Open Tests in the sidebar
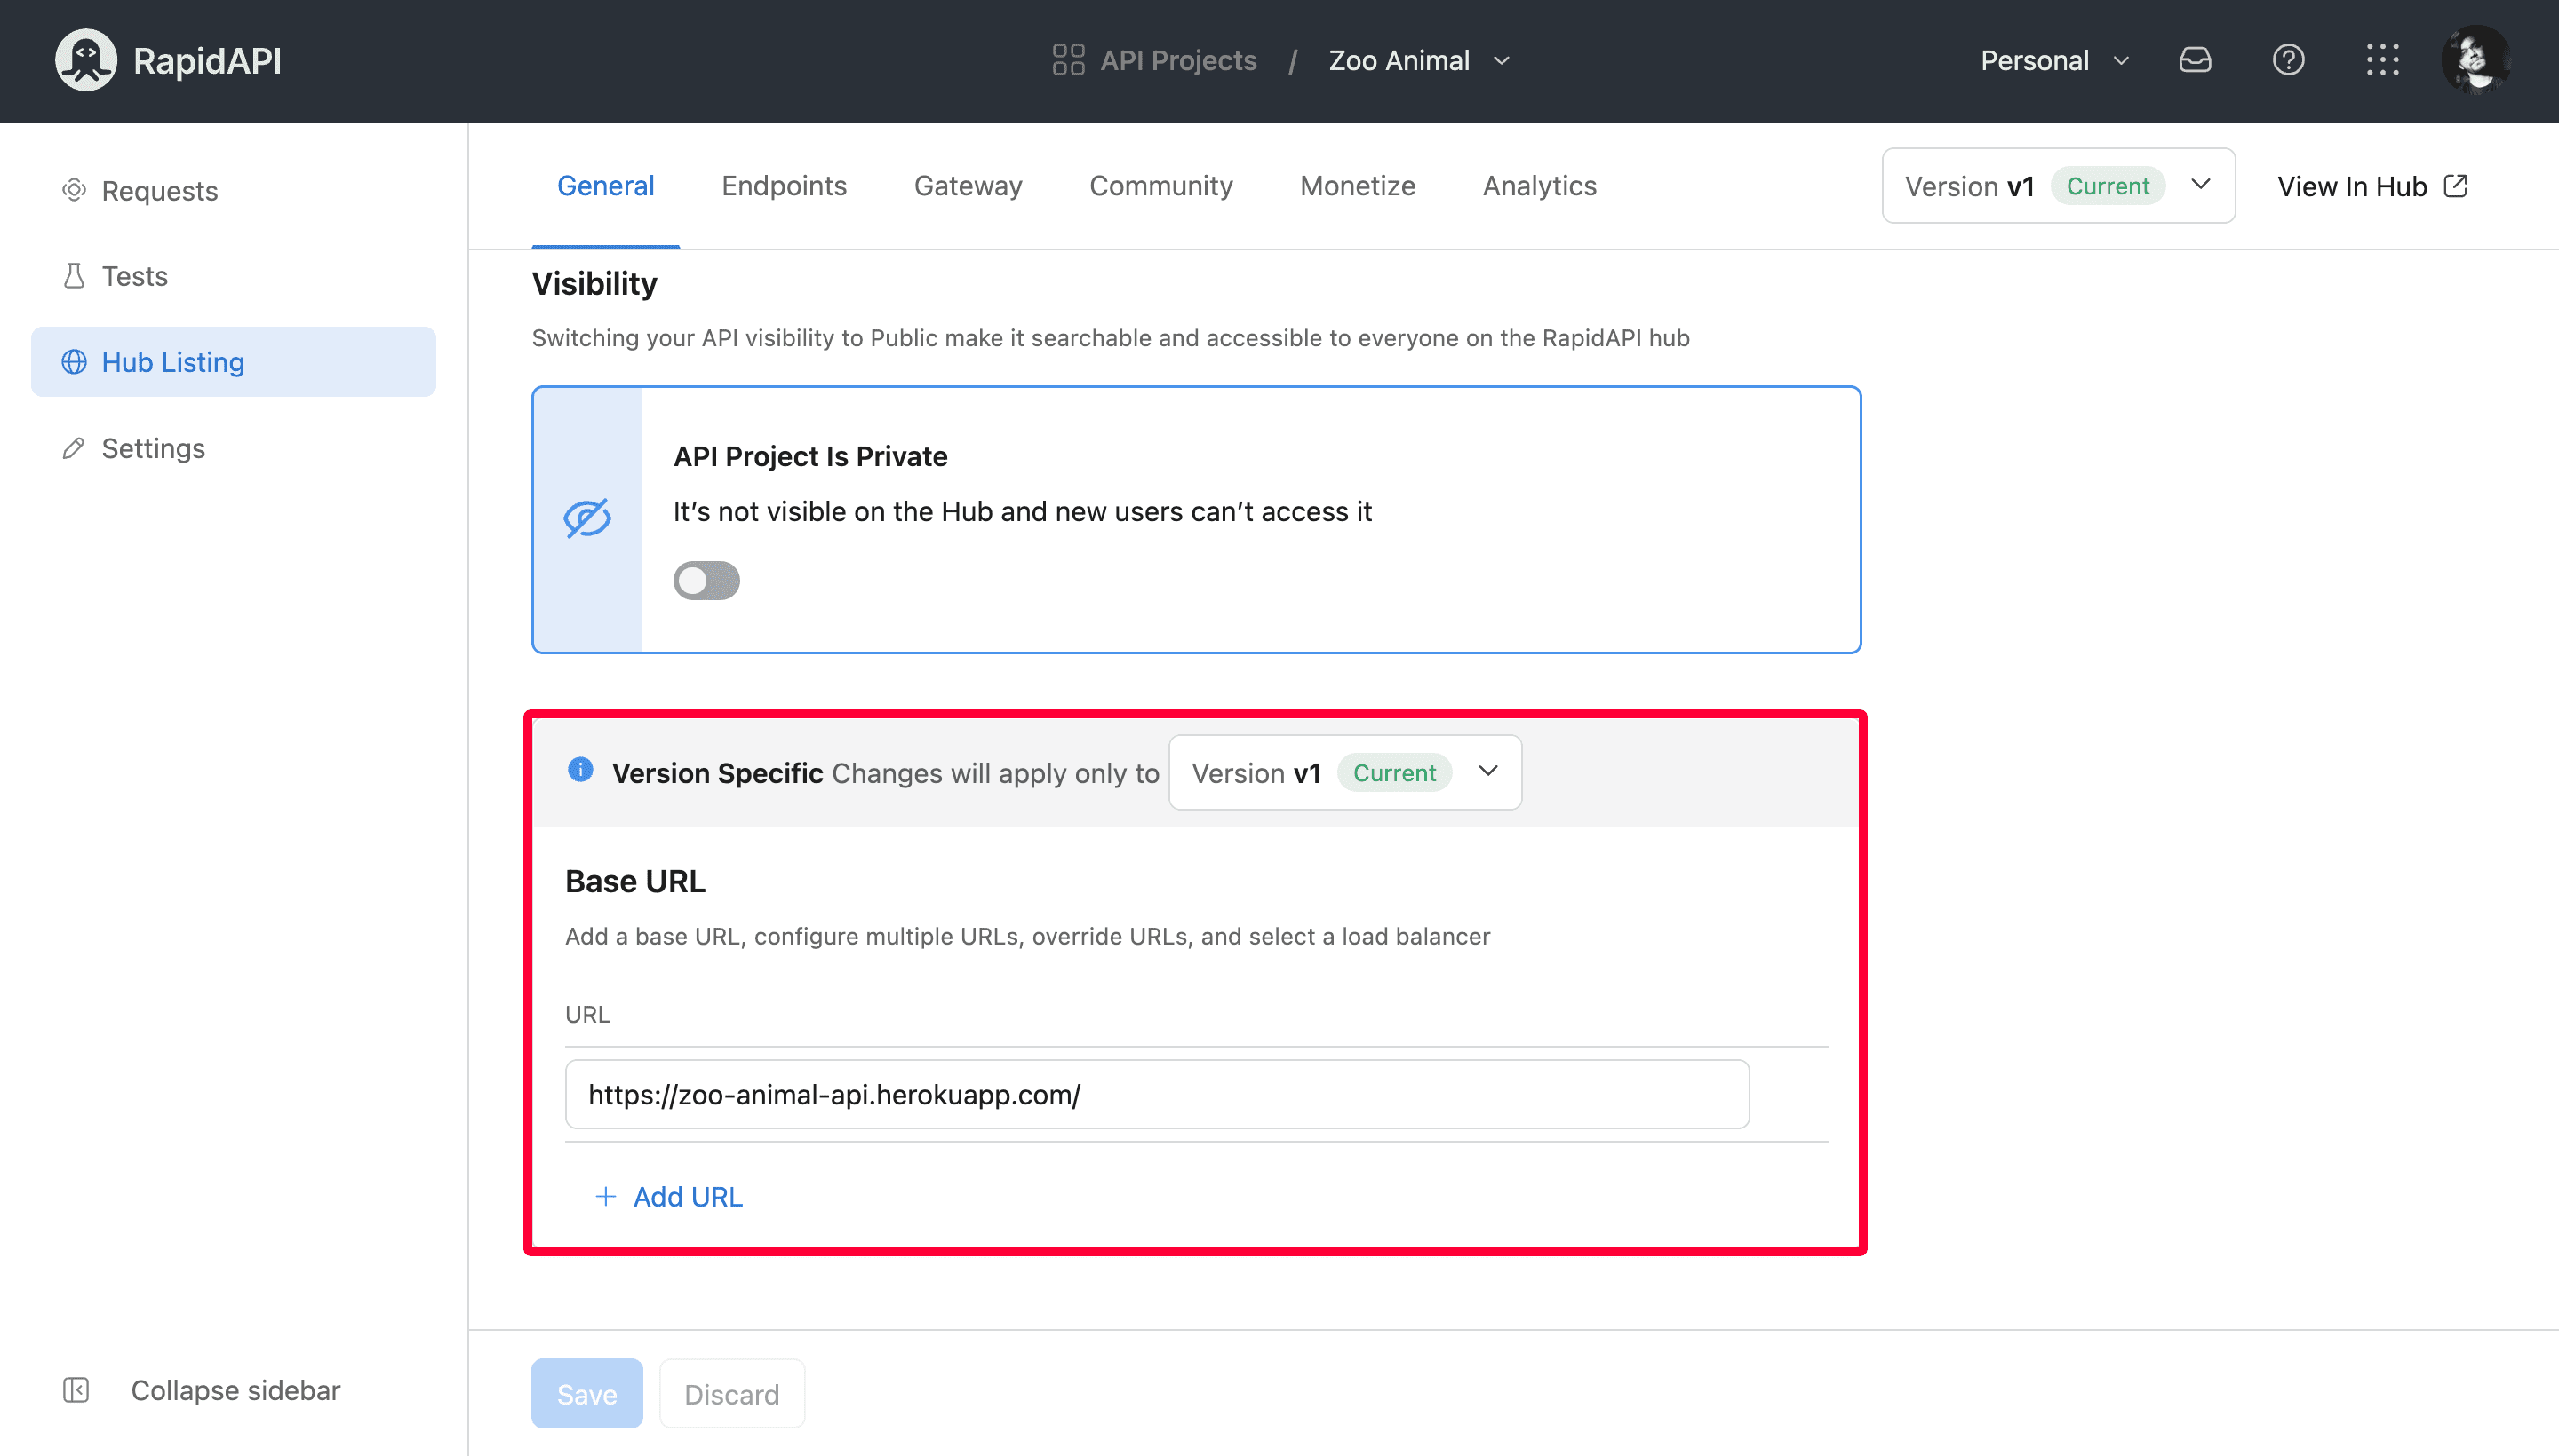Screen dimensions: 2559x1456 click(x=233, y=276)
